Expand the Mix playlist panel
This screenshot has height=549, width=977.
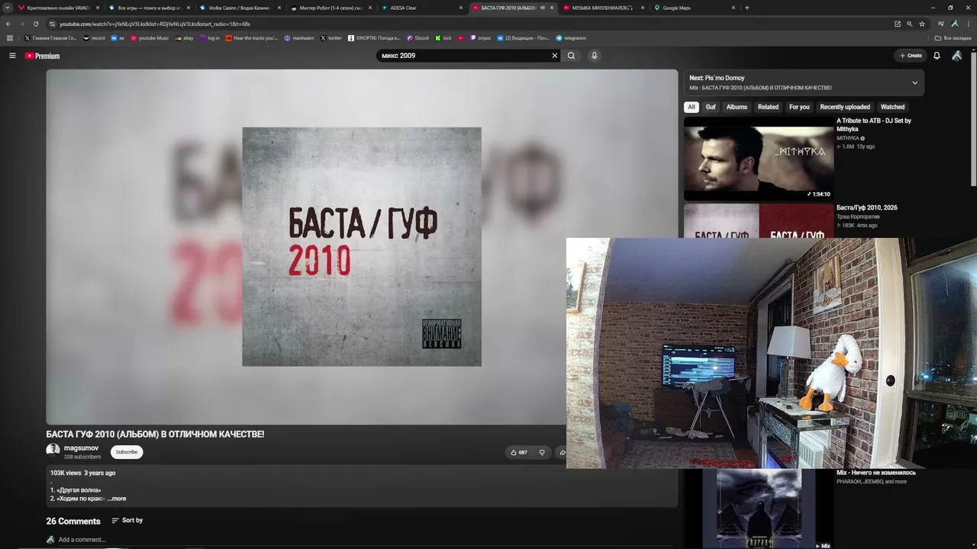tap(914, 82)
